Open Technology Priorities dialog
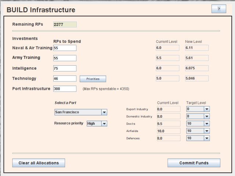The width and height of the screenshot is (235, 176). pos(93,79)
